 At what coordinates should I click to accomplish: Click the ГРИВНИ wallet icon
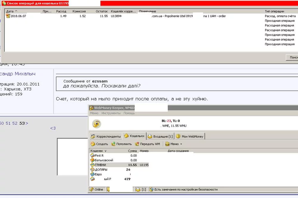coord(92,165)
